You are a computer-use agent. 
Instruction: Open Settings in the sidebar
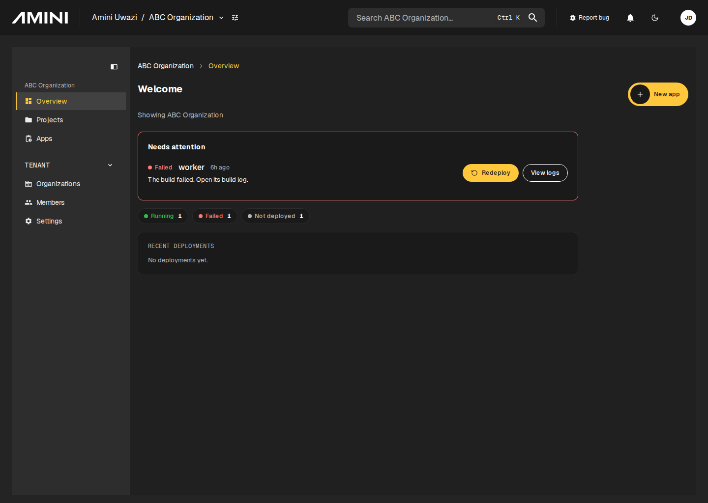pos(71,221)
